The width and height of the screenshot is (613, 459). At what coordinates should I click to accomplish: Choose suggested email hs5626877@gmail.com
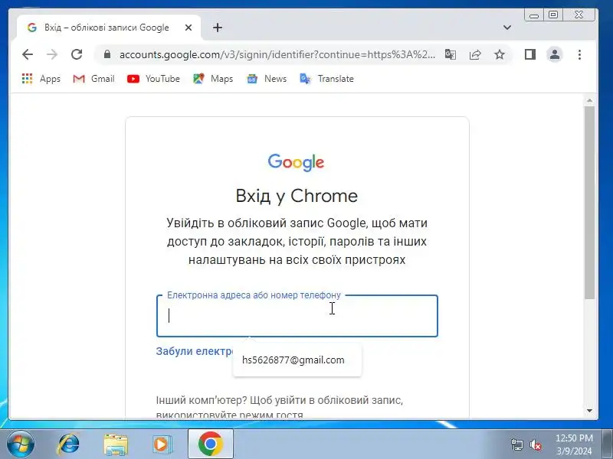pos(297,360)
